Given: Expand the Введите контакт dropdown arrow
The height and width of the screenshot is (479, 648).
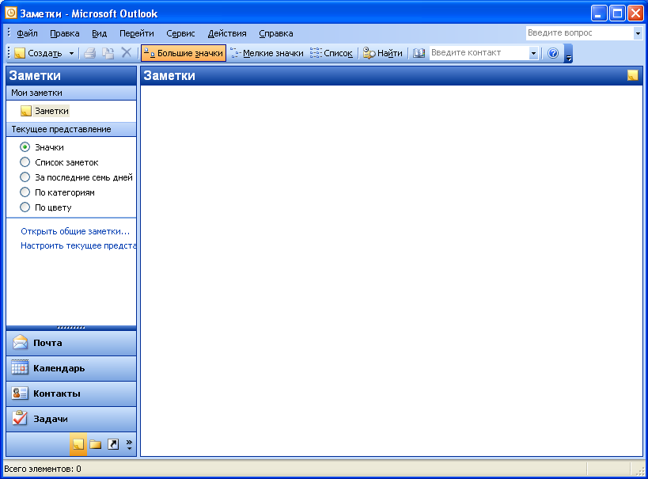Looking at the screenshot, I should coord(533,53).
